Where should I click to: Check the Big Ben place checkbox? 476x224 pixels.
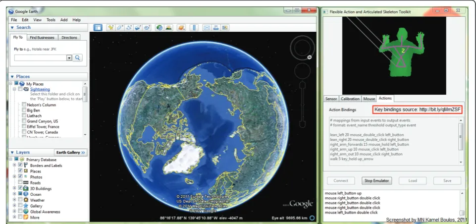24,111
